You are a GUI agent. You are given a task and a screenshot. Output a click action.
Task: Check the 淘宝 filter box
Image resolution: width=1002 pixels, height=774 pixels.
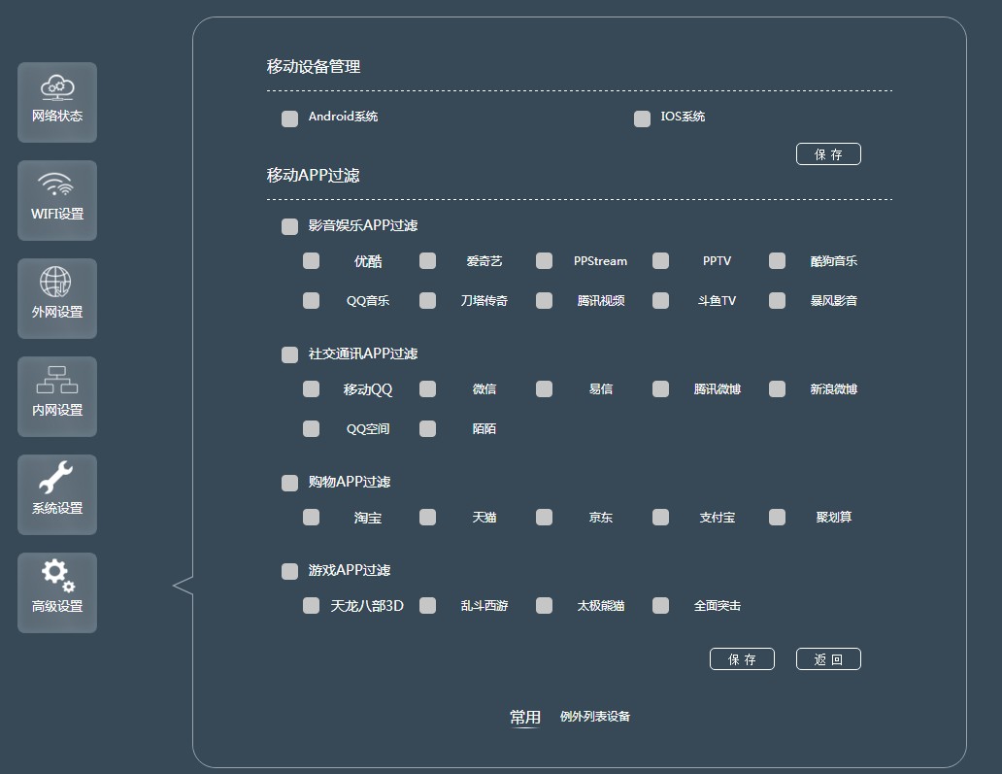point(311,517)
